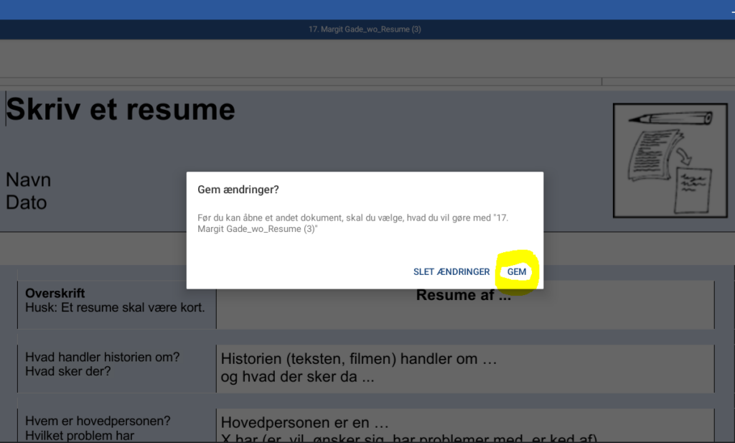Click the pencil and paper illustration

pyautogui.click(x=670, y=160)
